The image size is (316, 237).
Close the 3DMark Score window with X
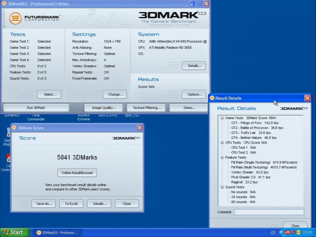point(139,127)
